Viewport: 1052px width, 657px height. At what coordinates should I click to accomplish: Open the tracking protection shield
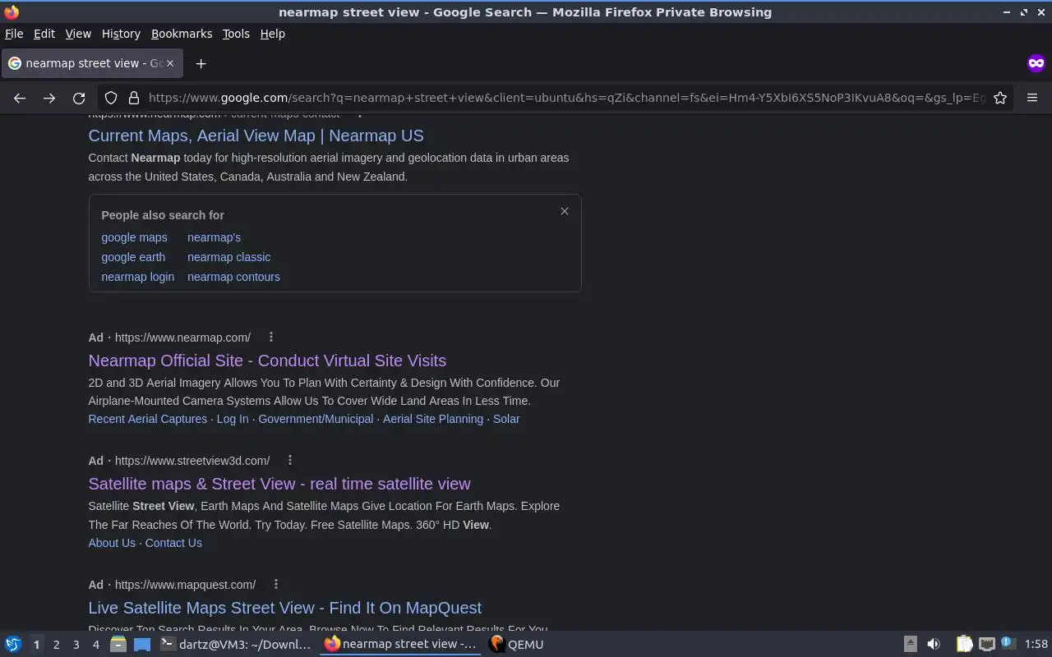coord(111,98)
